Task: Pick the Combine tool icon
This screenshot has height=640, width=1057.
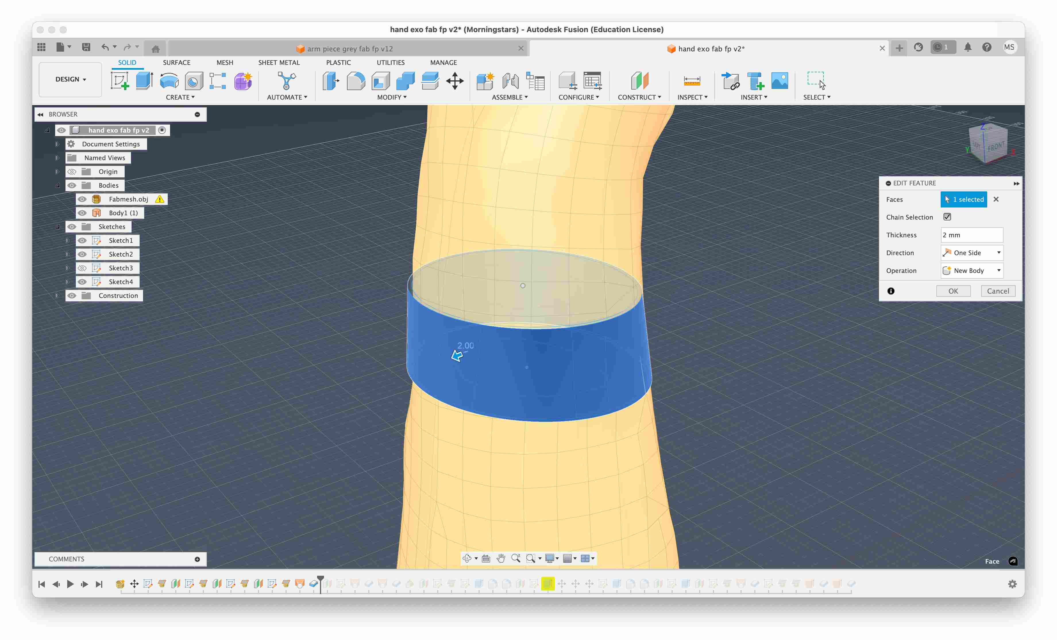Action: [x=405, y=81]
